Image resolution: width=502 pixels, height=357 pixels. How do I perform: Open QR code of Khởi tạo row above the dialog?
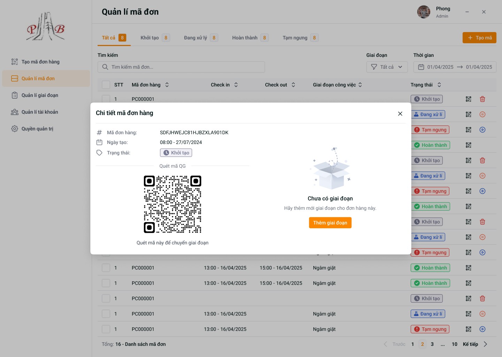click(469, 99)
